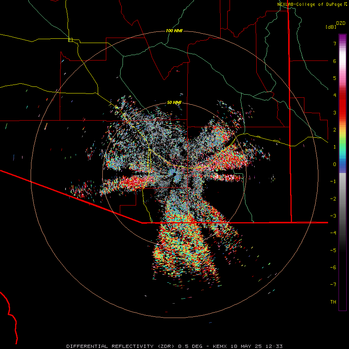Click the 3 value on color scale
Viewport: 349px width, 349px height.
(335, 112)
